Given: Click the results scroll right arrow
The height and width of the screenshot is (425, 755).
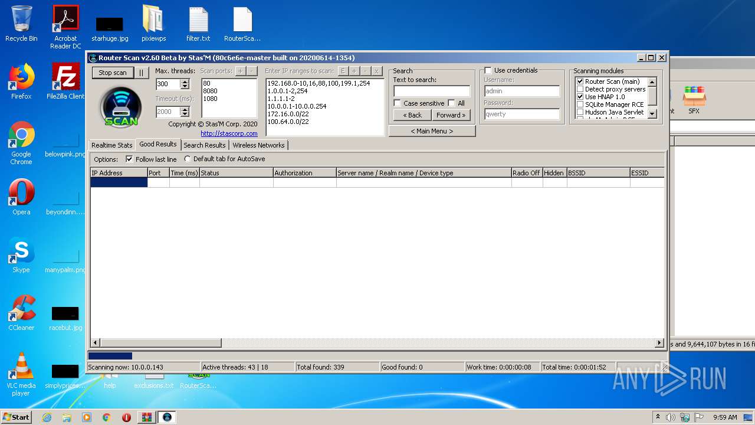Looking at the screenshot, I should click(659, 343).
